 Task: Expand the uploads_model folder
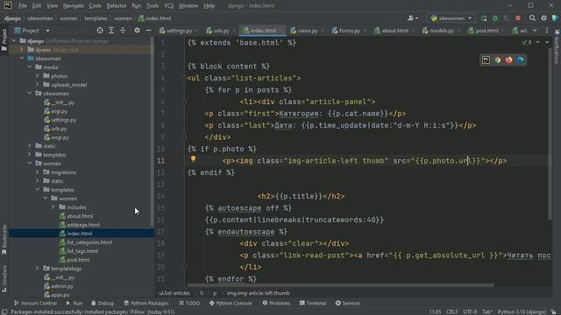click(x=38, y=85)
